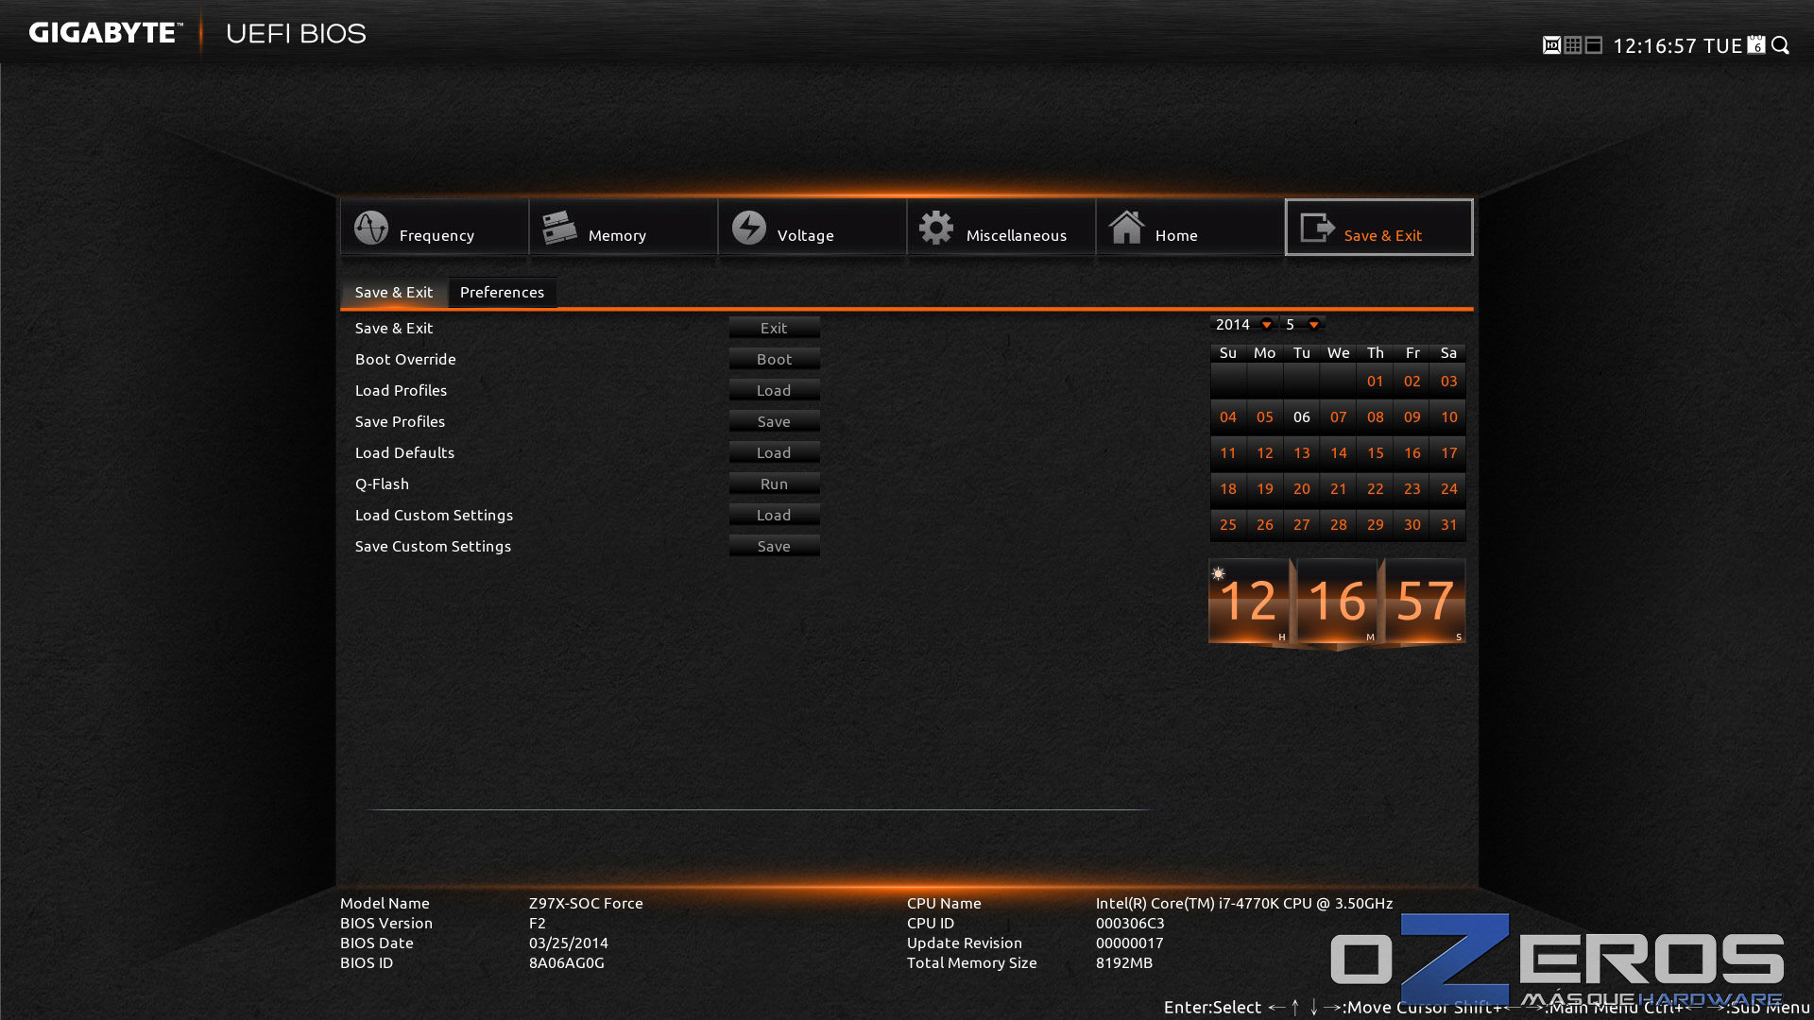The width and height of the screenshot is (1814, 1020).
Task: Switch to HD display mode icon
Action: (1551, 45)
